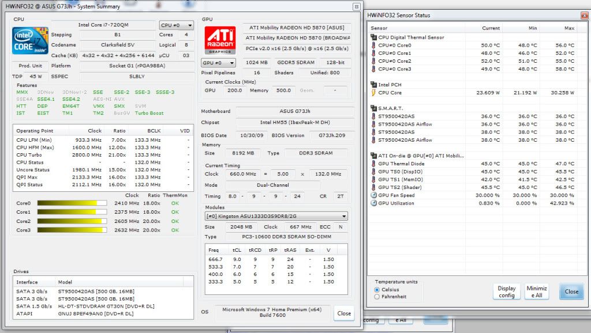Click the thermometer icon beside CPU#0 Core1
This screenshot has height=333, width=591.
pyautogui.click(x=373, y=53)
